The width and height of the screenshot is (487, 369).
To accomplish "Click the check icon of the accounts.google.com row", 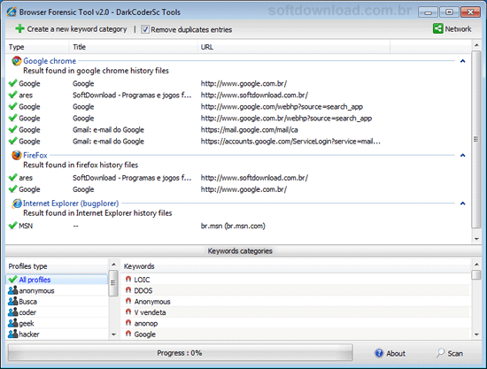I will click(12, 141).
